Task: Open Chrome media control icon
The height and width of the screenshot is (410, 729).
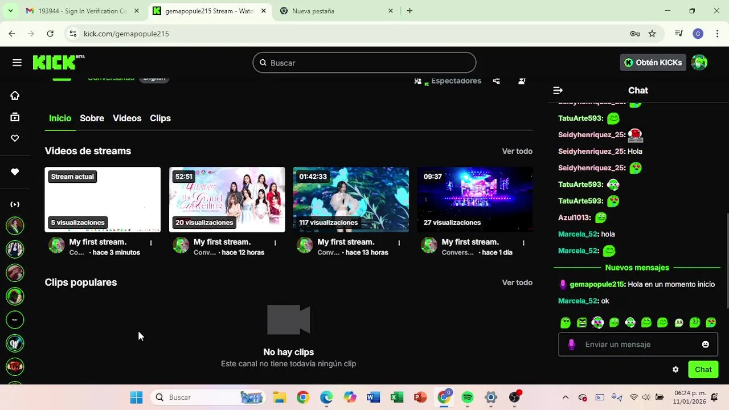Action: [x=679, y=34]
